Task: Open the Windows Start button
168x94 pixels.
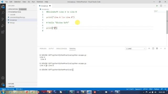Action: [x=3, y=92]
